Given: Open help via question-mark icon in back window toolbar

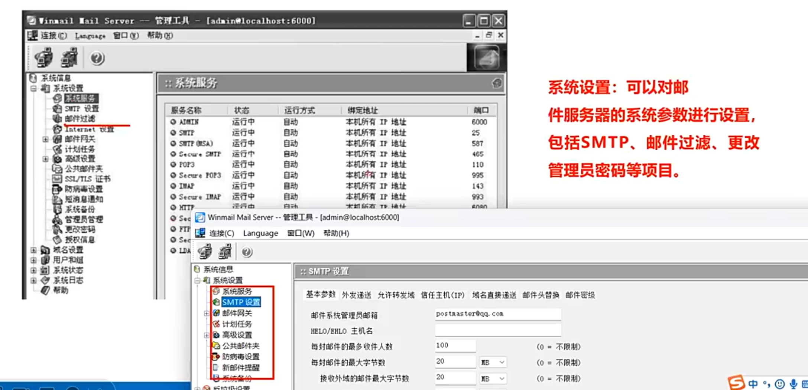Looking at the screenshot, I should 97,58.
